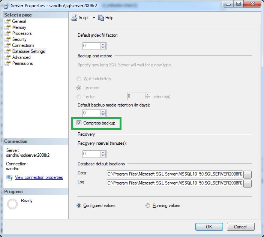The width and height of the screenshot is (264, 237).
Task: Click the Advanced page icon
Action: pyautogui.click(x=7, y=57)
